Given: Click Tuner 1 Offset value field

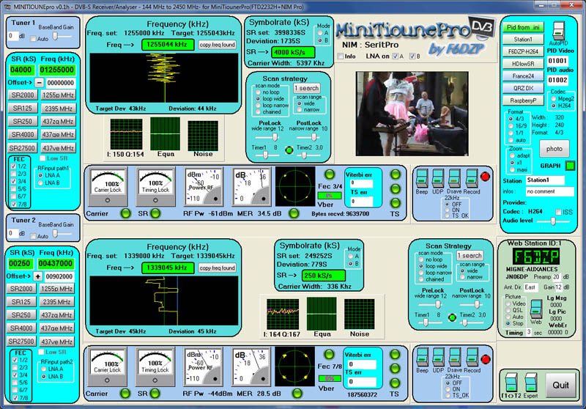Looking at the screenshot, I should (x=61, y=83).
